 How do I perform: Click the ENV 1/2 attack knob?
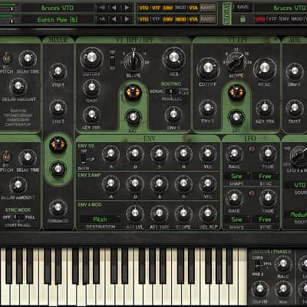pyautogui.click(x=111, y=153)
